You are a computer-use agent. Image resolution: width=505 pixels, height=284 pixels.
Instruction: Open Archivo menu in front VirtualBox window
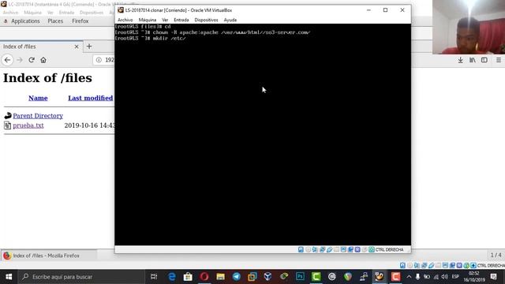125,20
